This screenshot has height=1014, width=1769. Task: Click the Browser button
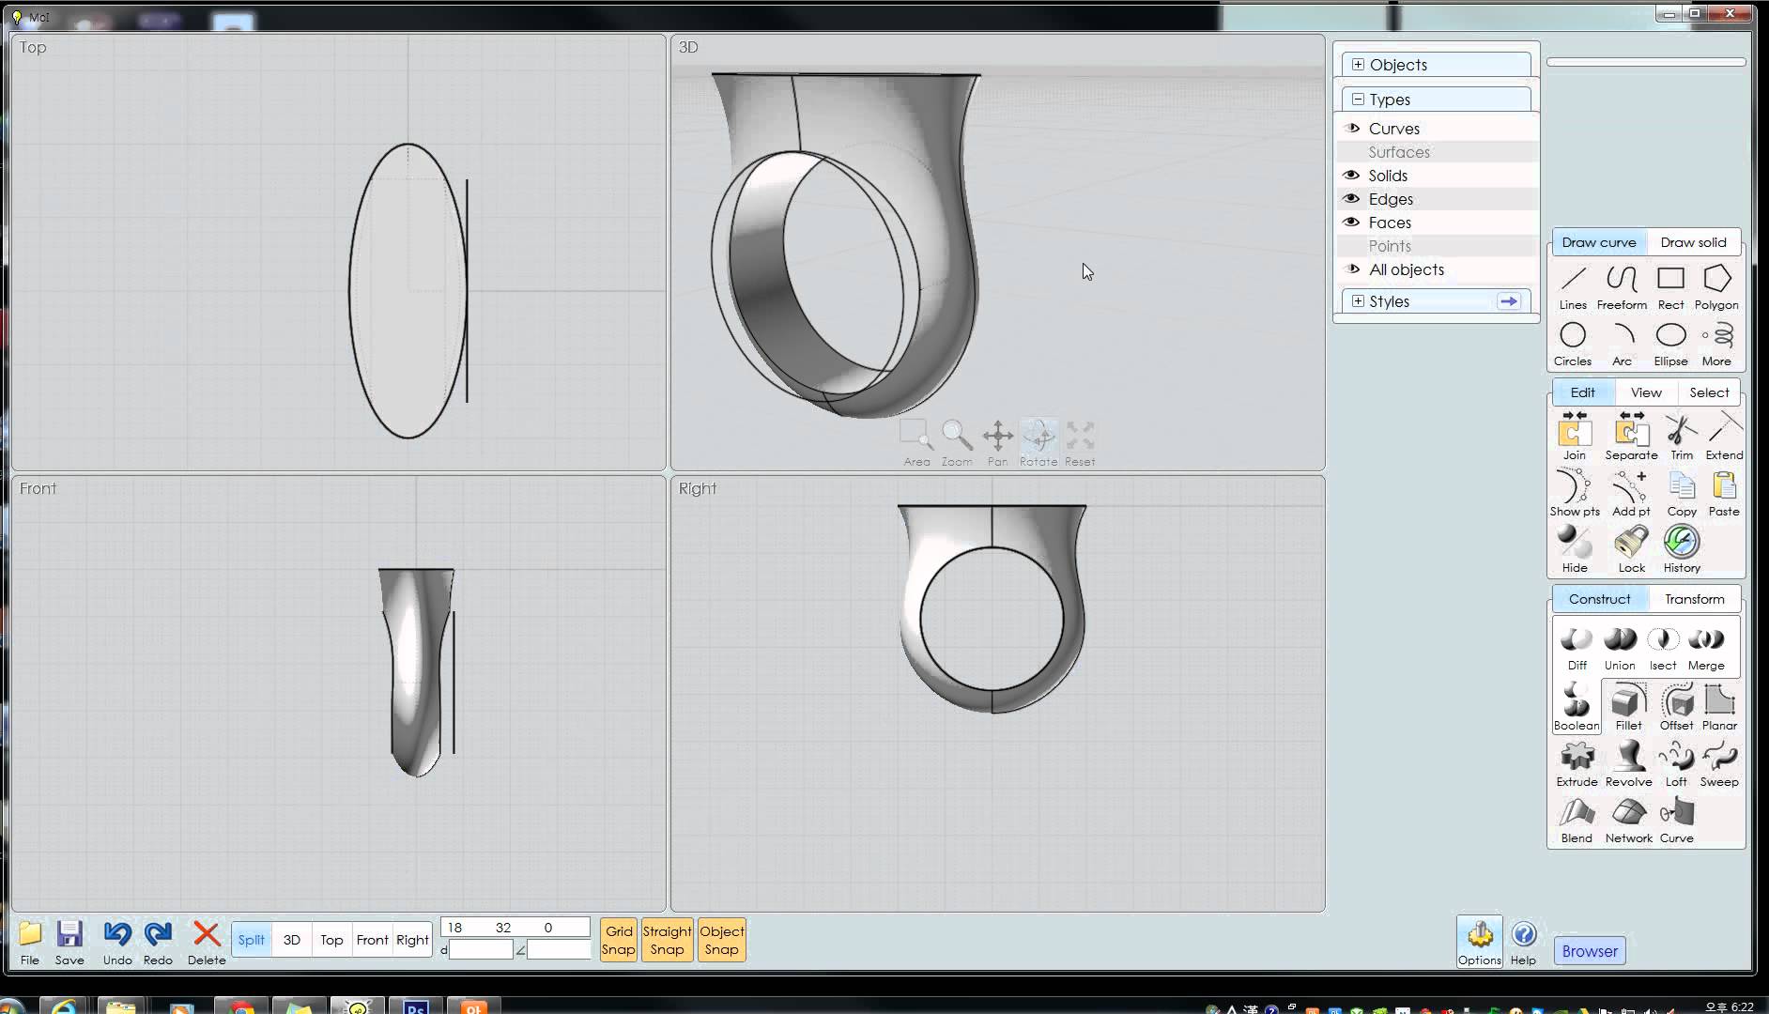1590,951
